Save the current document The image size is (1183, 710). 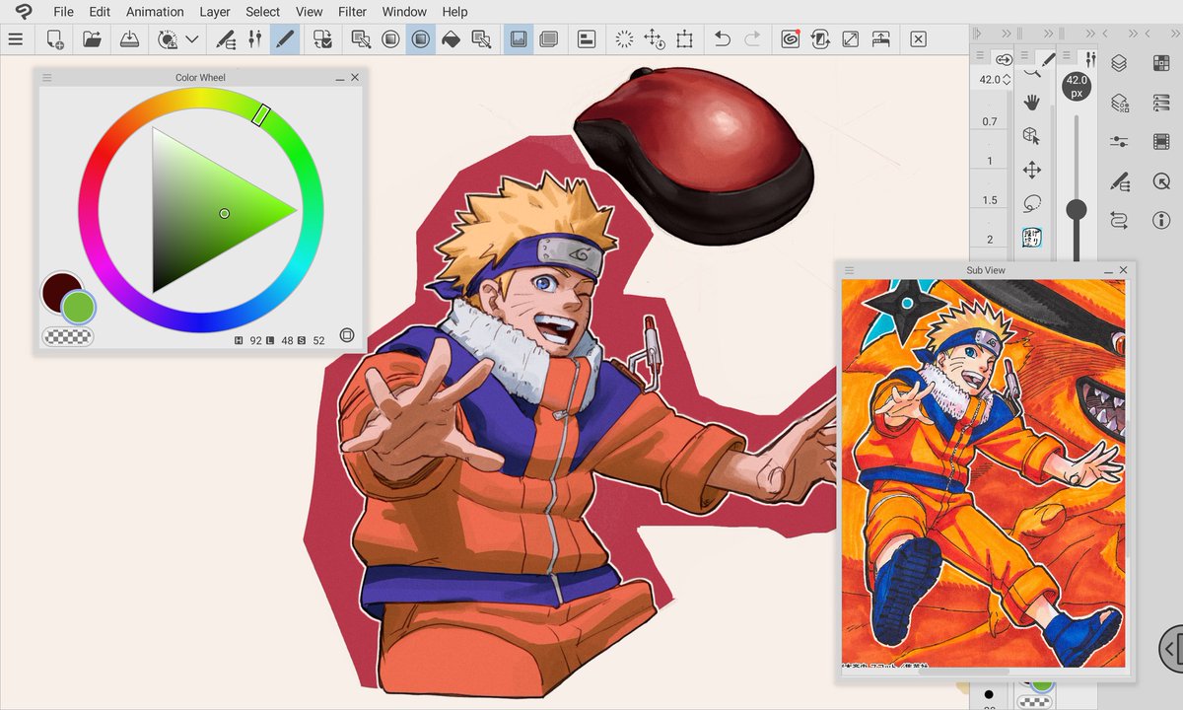click(x=129, y=39)
